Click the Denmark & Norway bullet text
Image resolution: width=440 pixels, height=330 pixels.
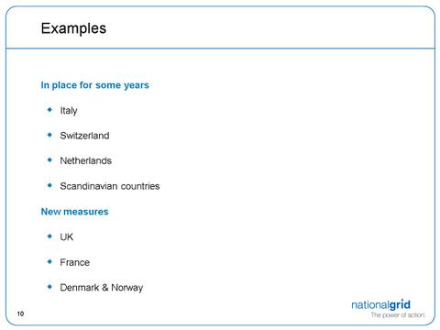pyautogui.click(x=102, y=288)
